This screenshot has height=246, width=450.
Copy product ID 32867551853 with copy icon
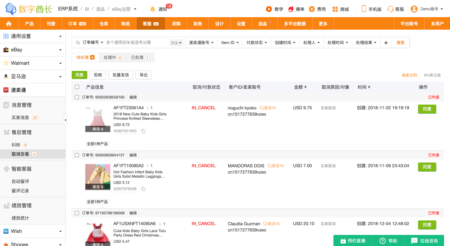[143, 131]
